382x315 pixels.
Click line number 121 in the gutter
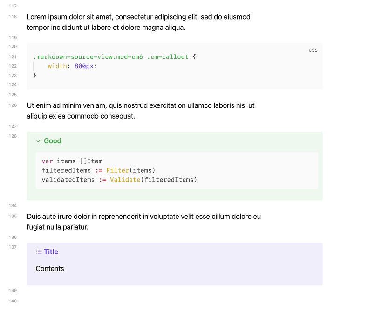[12, 56]
